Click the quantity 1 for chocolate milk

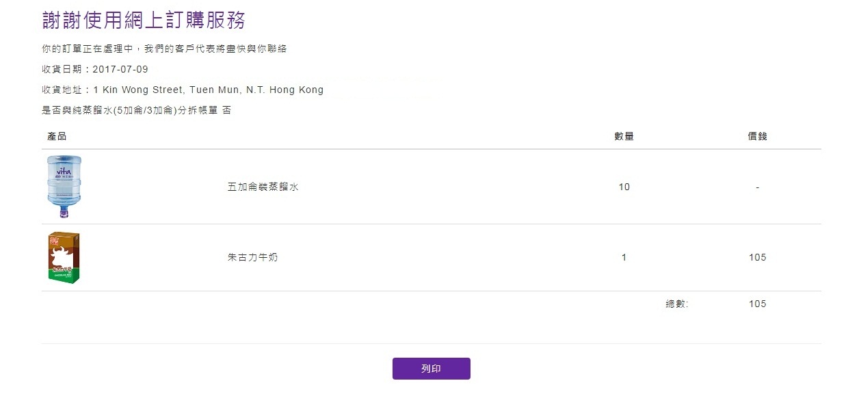pyautogui.click(x=624, y=258)
